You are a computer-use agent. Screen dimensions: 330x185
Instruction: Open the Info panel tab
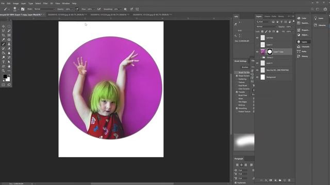point(236,16)
